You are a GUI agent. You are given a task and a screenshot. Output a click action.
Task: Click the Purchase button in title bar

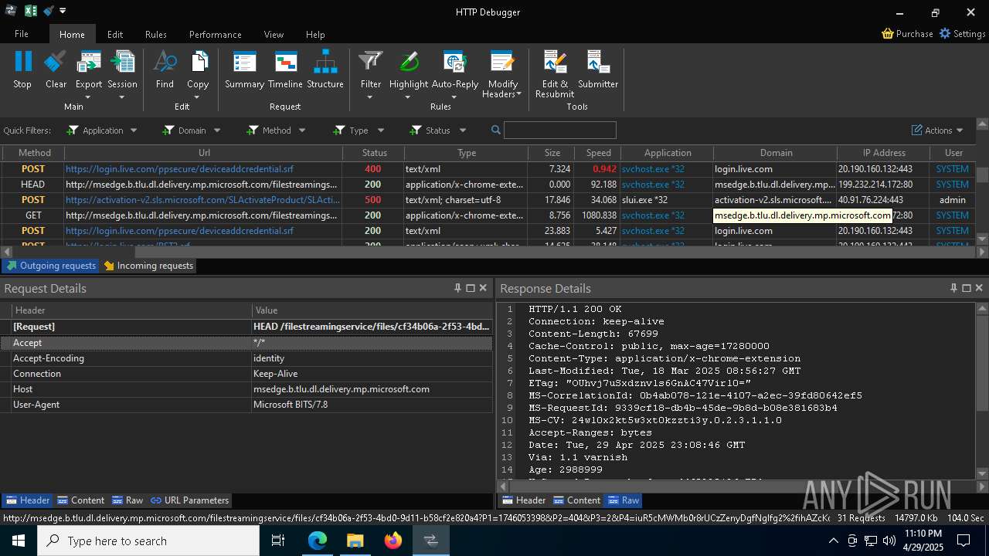908,34
